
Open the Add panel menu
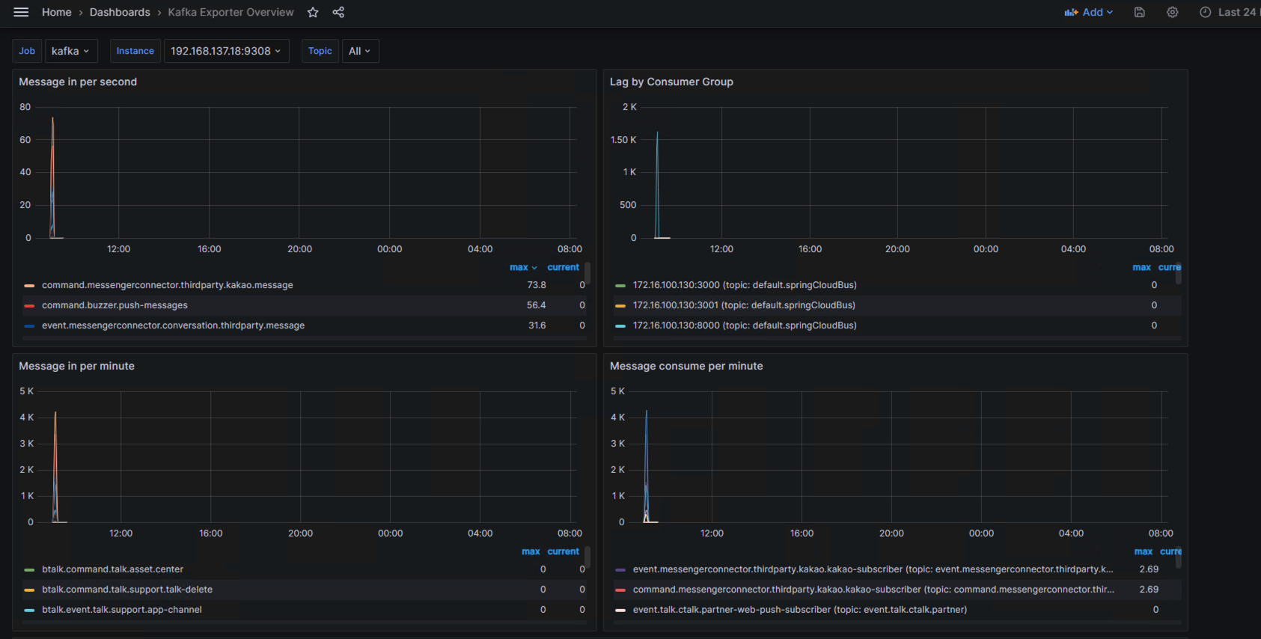point(1089,12)
